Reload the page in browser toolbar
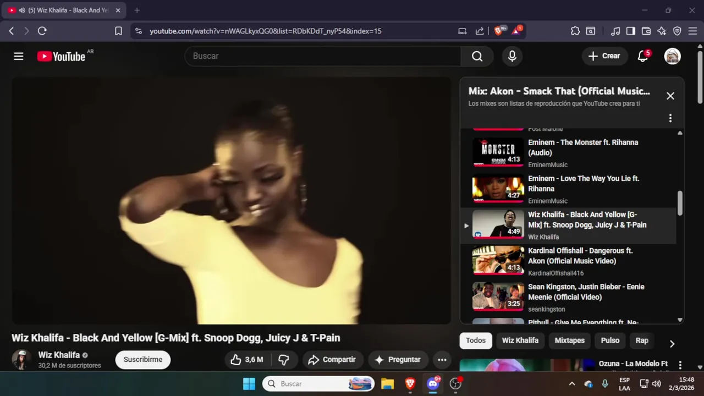704x396 pixels. (x=42, y=31)
